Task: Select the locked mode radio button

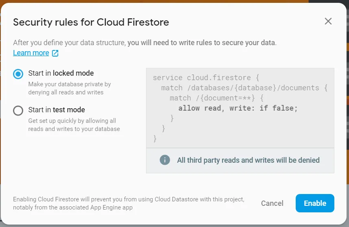Action: point(18,74)
